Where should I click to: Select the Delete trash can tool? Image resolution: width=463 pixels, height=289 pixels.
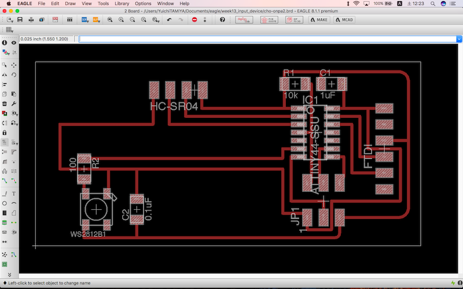[5, 104]
